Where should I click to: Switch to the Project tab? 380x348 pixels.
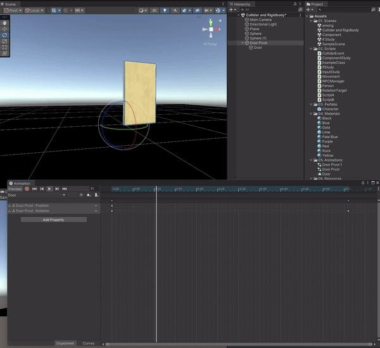tap(315, 4)
